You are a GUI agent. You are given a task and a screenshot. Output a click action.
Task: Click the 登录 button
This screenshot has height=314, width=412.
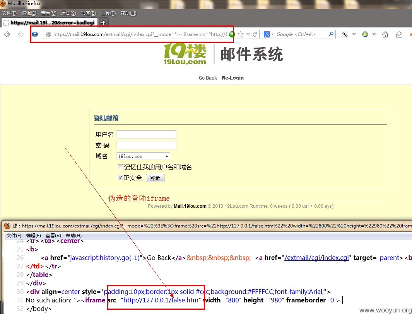155,178
